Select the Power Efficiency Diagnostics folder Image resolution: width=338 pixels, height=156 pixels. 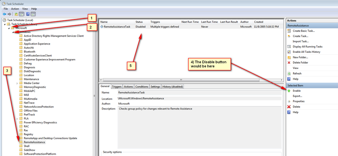[x=40, y=122]
